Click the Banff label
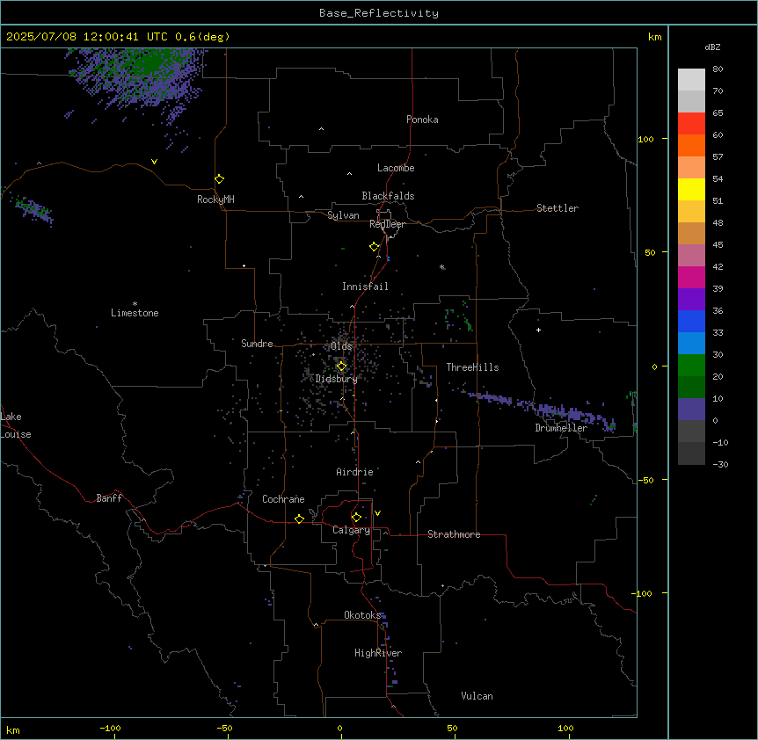 109,498
